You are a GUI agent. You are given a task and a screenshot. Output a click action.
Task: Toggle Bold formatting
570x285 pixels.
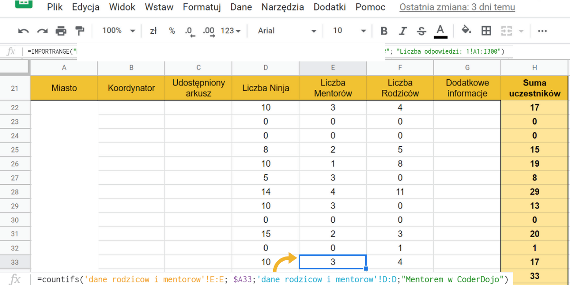click(384, 31)
